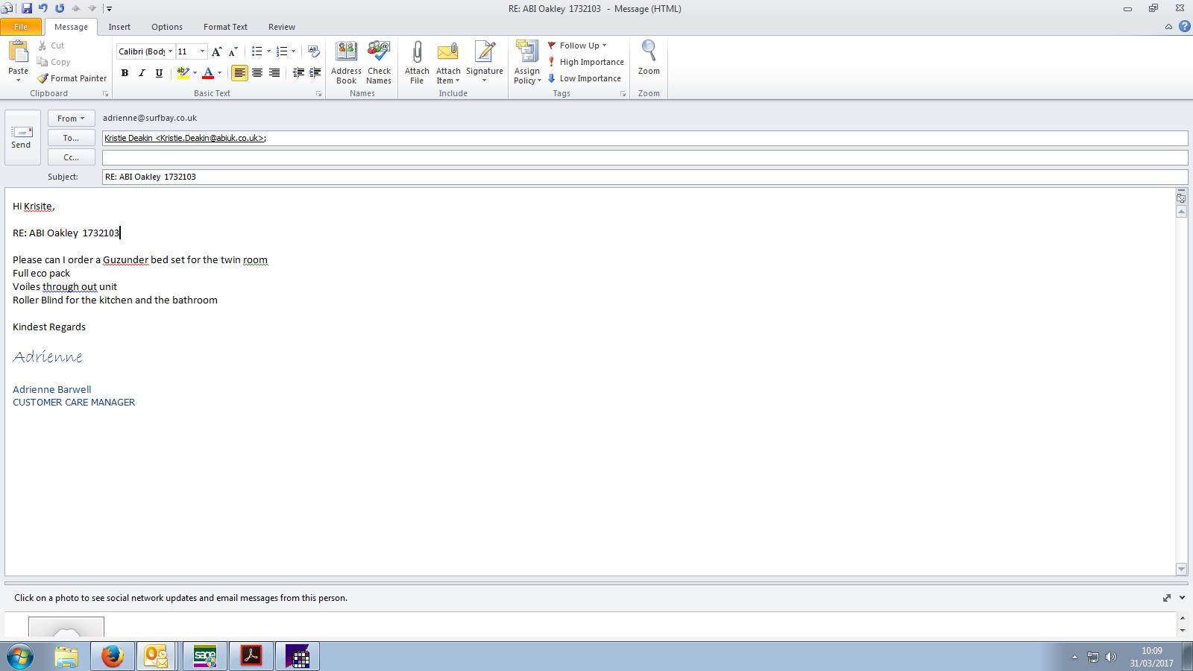The width and height of the screenshot is (1193, 671).
Task: Shrink the font size
Action: (233, 51)
